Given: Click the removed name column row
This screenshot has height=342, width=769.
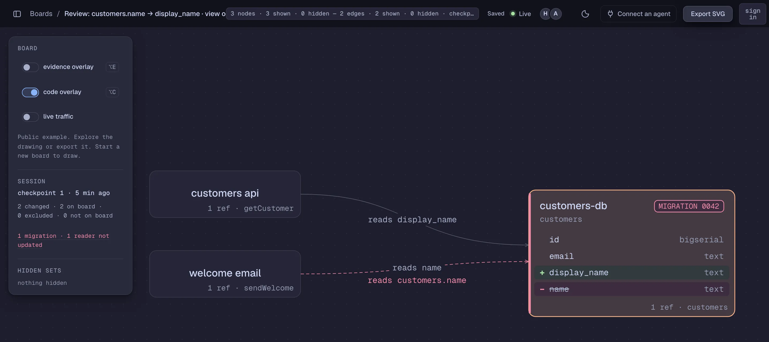Looking at the screenshot, I should click(x=632, y=289).
